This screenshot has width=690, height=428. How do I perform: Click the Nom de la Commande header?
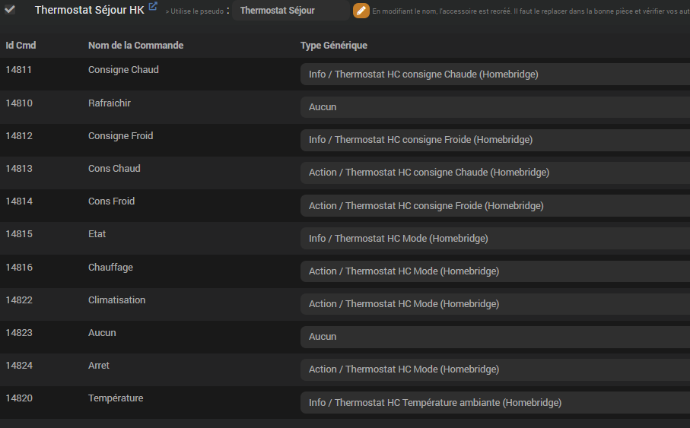[135, 46]
